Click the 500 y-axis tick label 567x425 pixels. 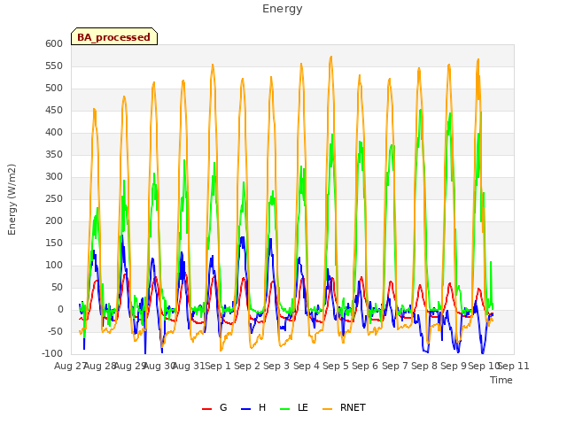[54, 89]
